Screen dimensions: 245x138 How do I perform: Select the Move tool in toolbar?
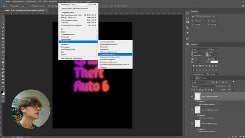[x=3, y=14]
